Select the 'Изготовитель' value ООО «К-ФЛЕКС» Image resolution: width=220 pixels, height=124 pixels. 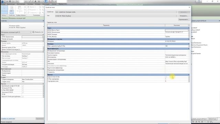[176, 57]
